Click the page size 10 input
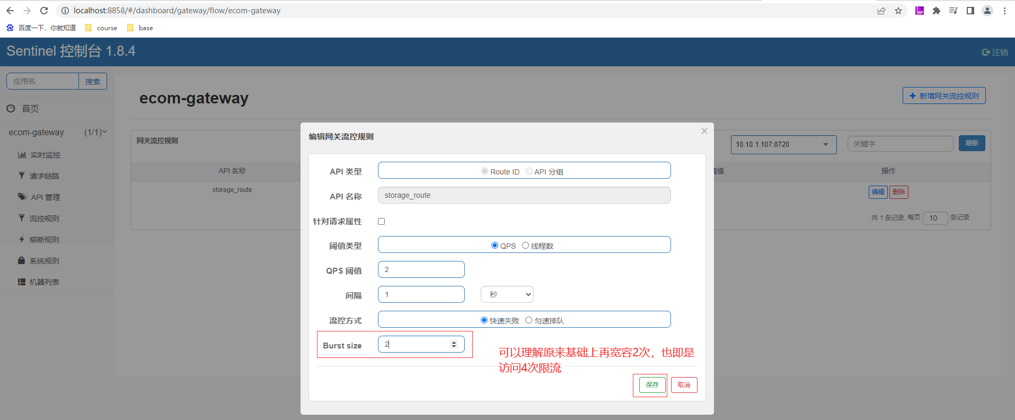This screenshot has width=1015, height=420. click(x=935, y=218)
